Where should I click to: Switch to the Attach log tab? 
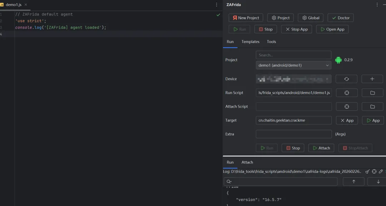(x=247, y=162)
